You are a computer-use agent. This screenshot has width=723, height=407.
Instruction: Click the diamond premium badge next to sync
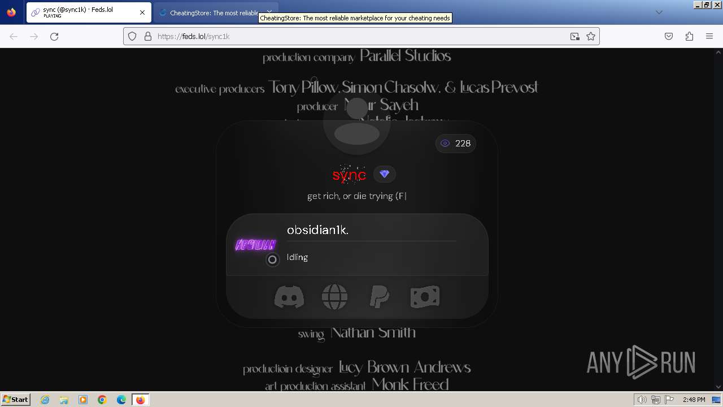385,174
